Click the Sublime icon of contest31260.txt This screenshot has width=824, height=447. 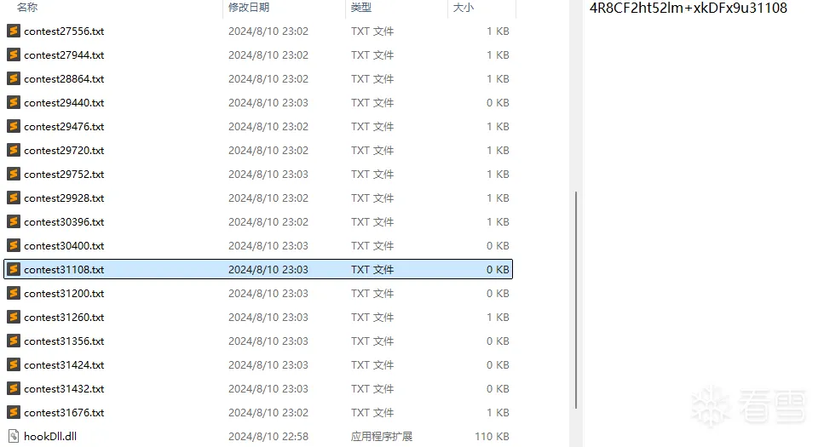click(x=14, y=318)
